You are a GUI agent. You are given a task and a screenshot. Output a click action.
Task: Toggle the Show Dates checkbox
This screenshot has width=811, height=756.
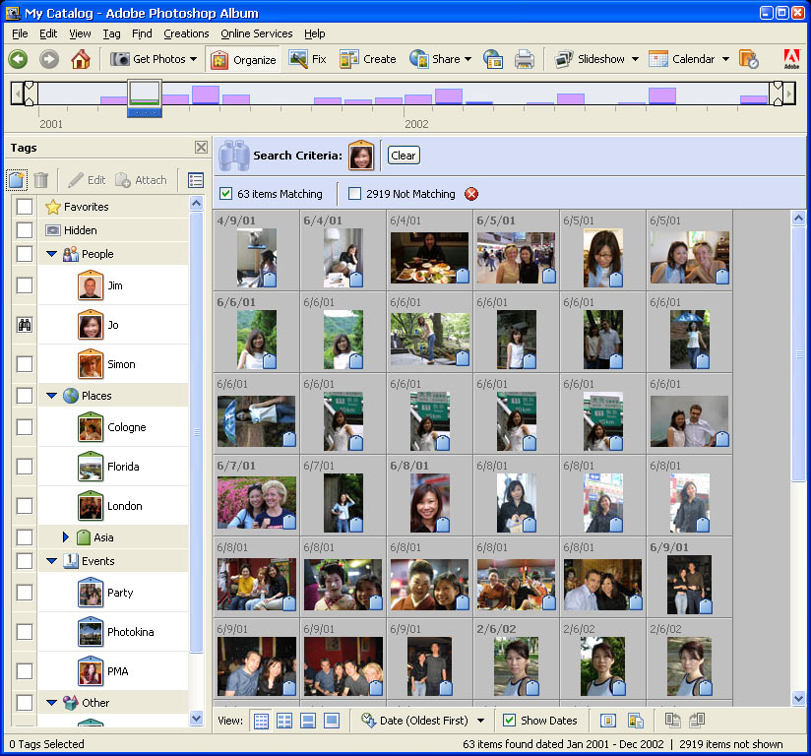tap(509, 721)
